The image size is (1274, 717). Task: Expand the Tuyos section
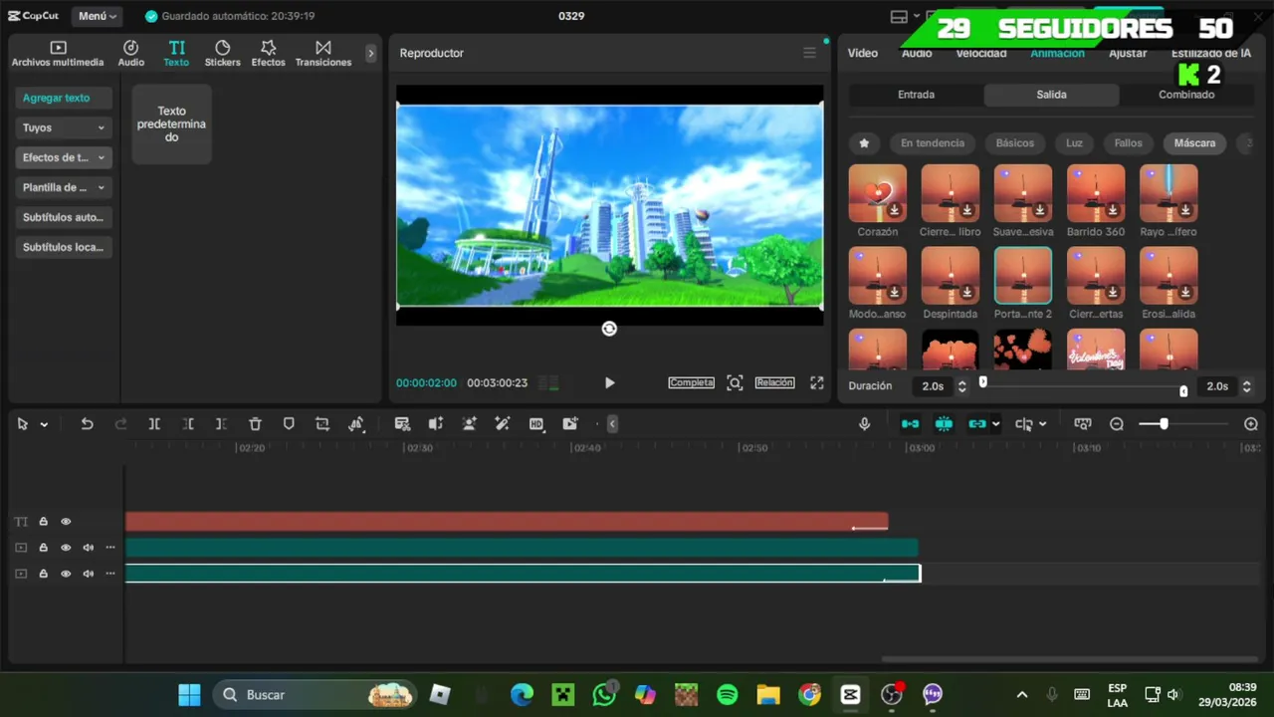coord(64,127)
